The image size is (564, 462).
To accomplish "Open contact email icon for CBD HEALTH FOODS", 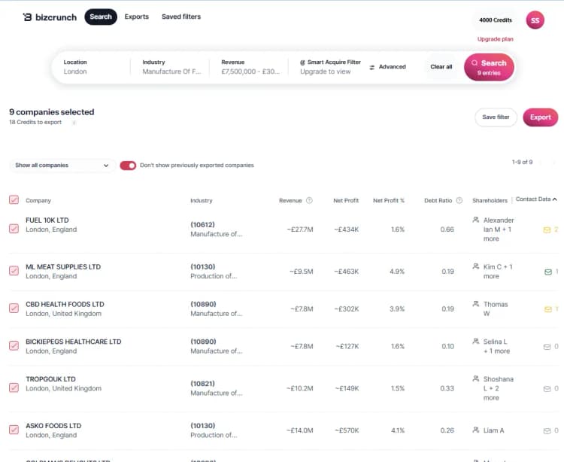I will pyautogui.click(x=547, y=309).
